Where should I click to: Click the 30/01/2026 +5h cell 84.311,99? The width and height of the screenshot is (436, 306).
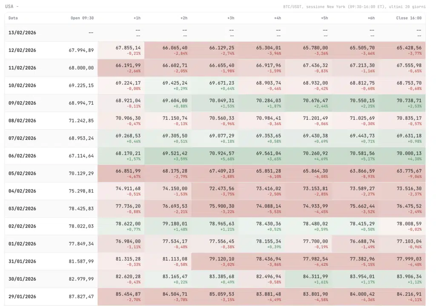point(309,279)
